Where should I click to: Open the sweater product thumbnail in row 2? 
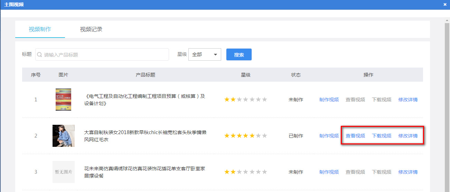[63, 136]
